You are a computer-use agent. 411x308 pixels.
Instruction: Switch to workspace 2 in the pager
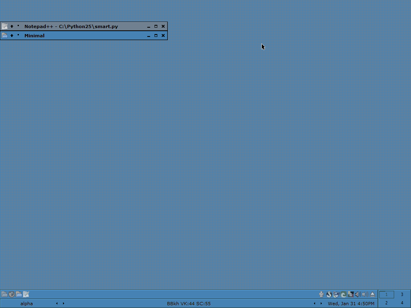click(x=387, y=303)
